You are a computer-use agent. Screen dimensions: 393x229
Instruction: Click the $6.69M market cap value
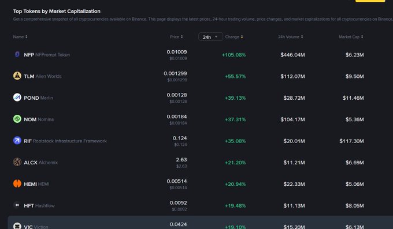(x=354, y=163)
